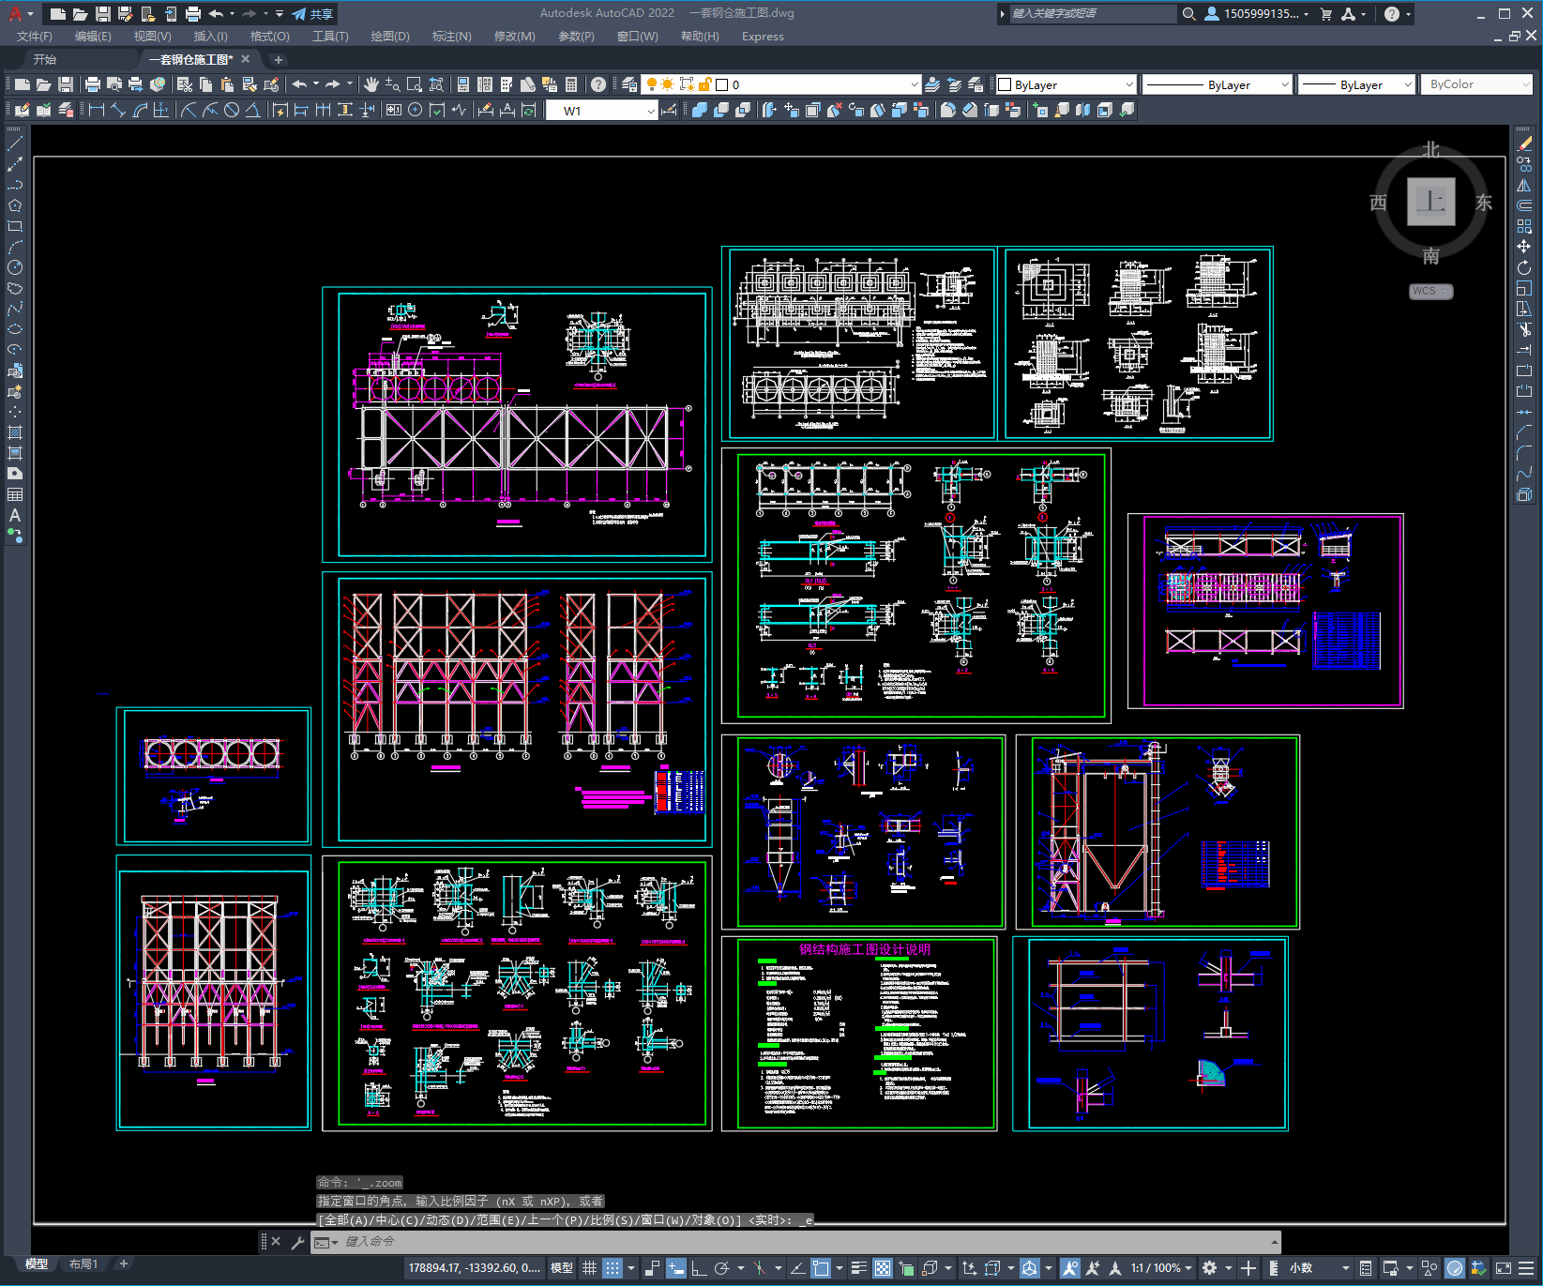The height and width of the screenshot is (1286, 1543).
Task: Select the Rectangle tool in draw toolbar
Action: (x=15, y=226)
